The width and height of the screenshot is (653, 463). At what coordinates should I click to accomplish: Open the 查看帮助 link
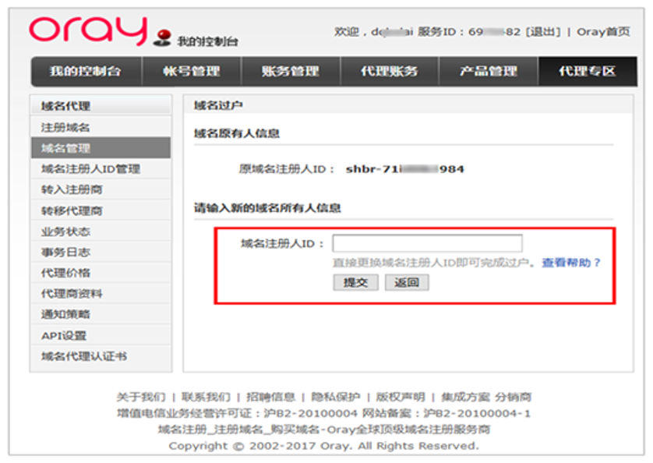(571, 263)
